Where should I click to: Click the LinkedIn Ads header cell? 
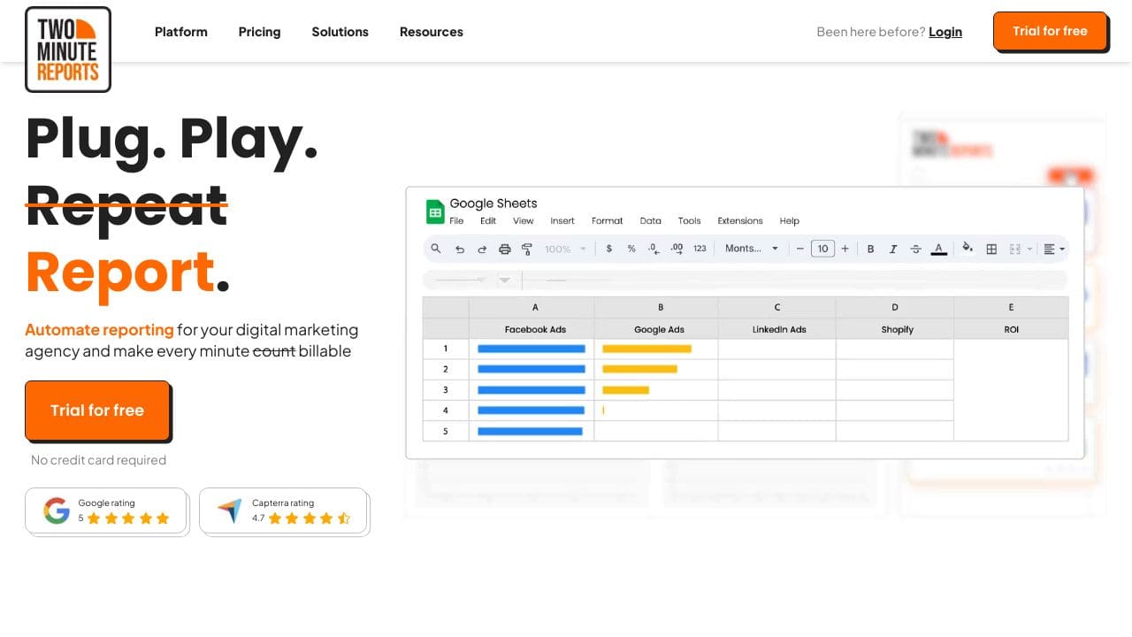point(776,329)
